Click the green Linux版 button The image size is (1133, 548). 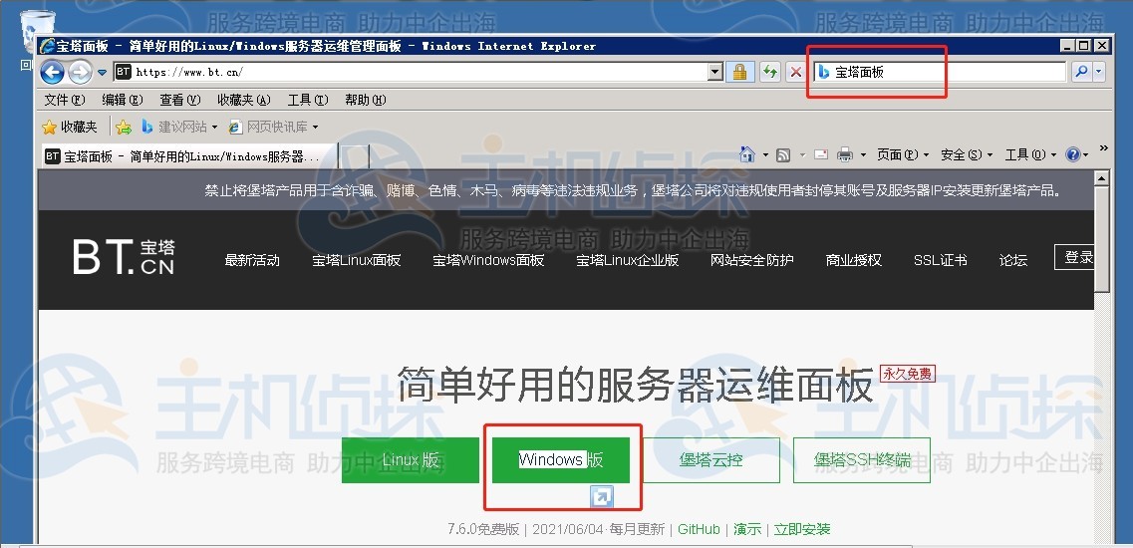[x=411, y=459]
